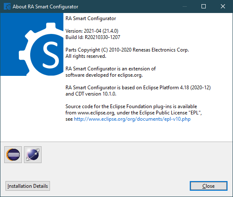This screenshot has width=233, height=197.
Task: Click 'About RA Smart Configurator' window title
Action: (x=45, y=7)
